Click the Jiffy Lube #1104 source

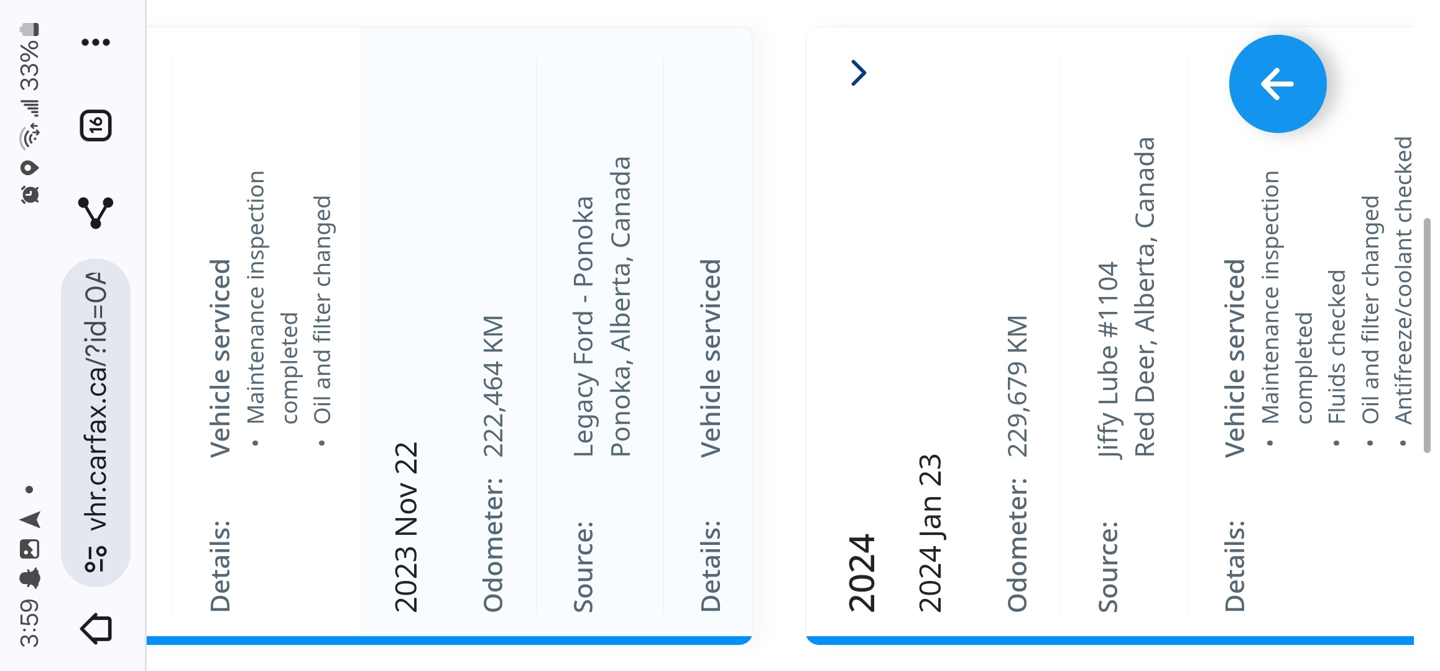tap(1108, 360)
